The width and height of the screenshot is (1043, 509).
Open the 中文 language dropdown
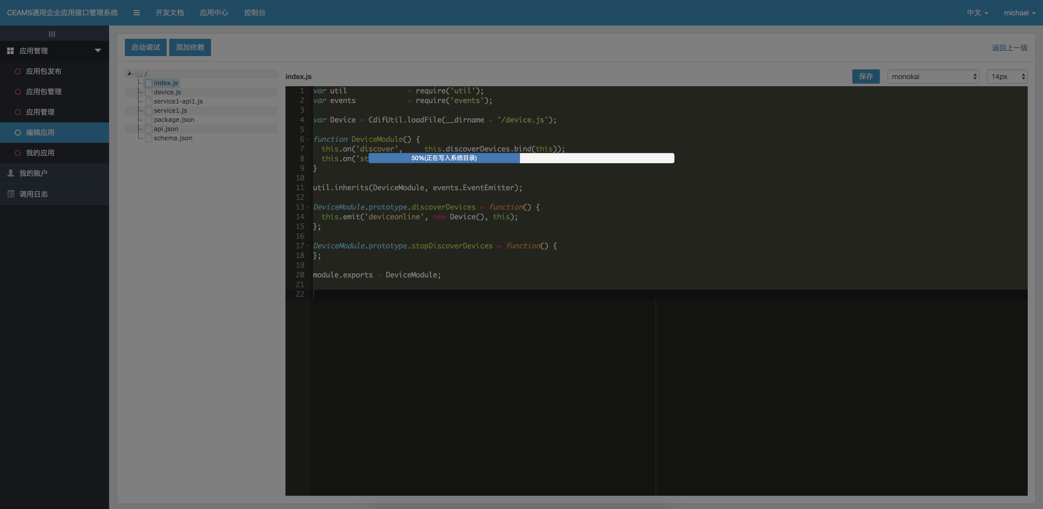pos(977,13)
